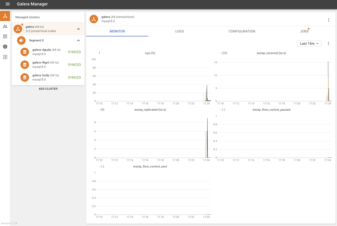Select the clusters icon in the sidebar
The image size is (337, 226).
(5, 16)
